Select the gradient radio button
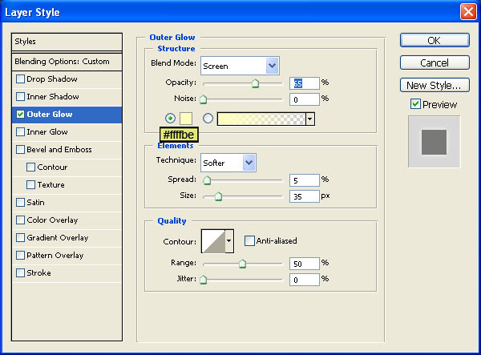481x355 pixels. [208, 118]
